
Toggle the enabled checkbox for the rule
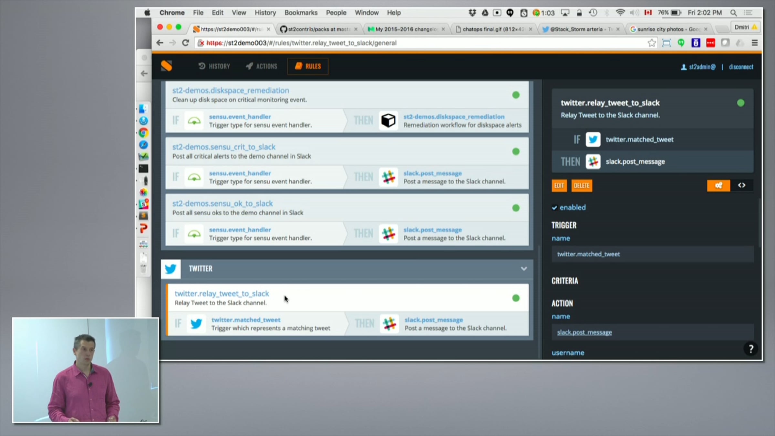(x=554, y=208)
